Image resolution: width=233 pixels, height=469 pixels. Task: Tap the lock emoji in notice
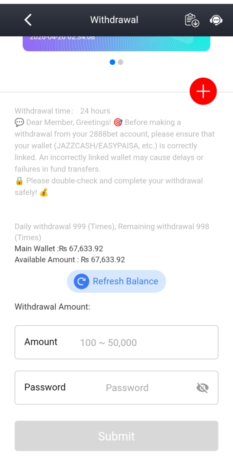pos(19,181)
